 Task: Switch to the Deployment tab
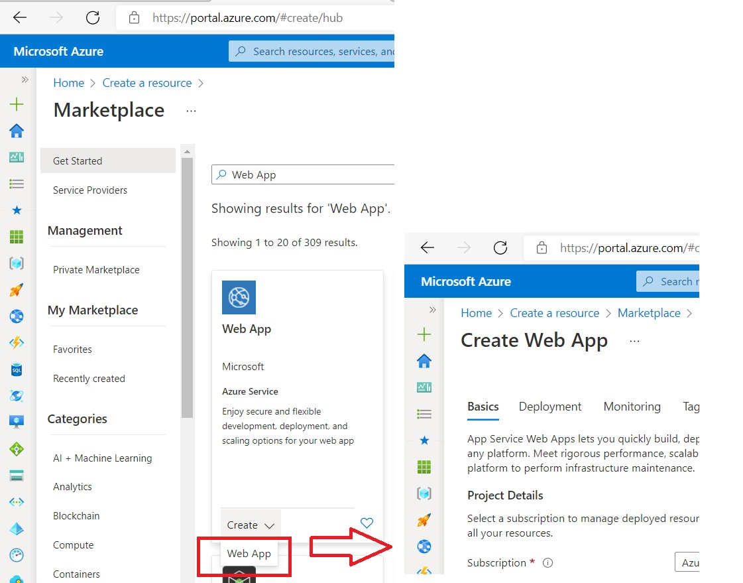(x=549, y=407)
